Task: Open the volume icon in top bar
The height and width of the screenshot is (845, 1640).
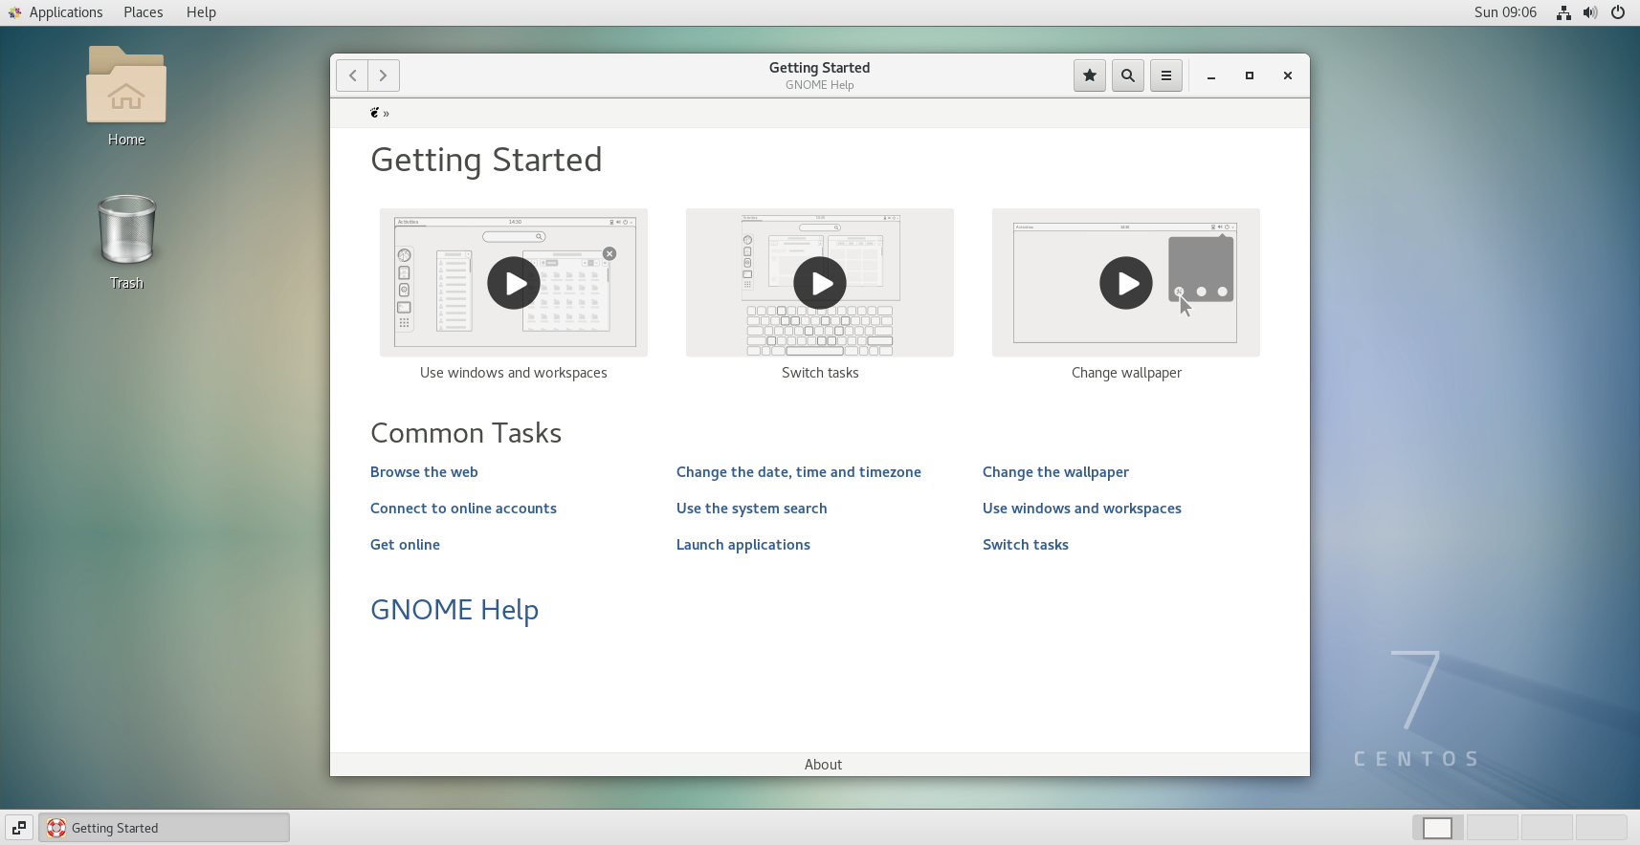Action: (1590, 12)
